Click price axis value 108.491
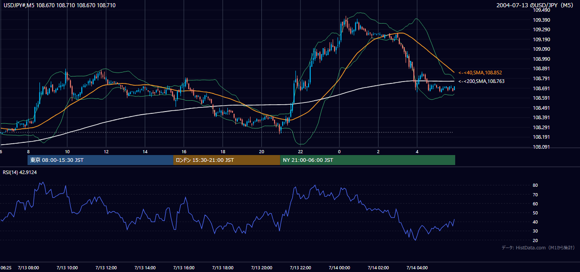The width and height of the screenshot is (580, 272). [541, 108]
